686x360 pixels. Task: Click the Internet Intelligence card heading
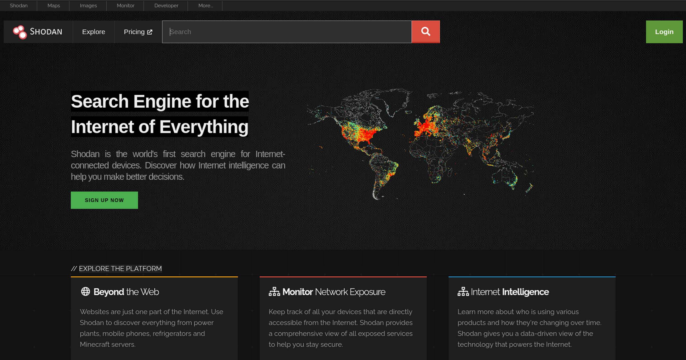click(510, 292)
